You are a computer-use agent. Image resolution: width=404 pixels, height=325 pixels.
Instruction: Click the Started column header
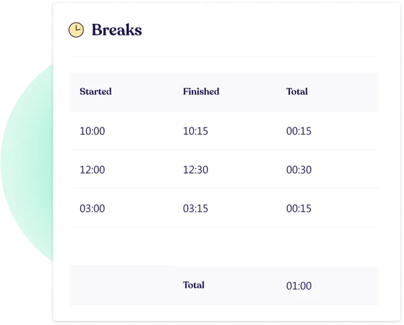[95, 91]
